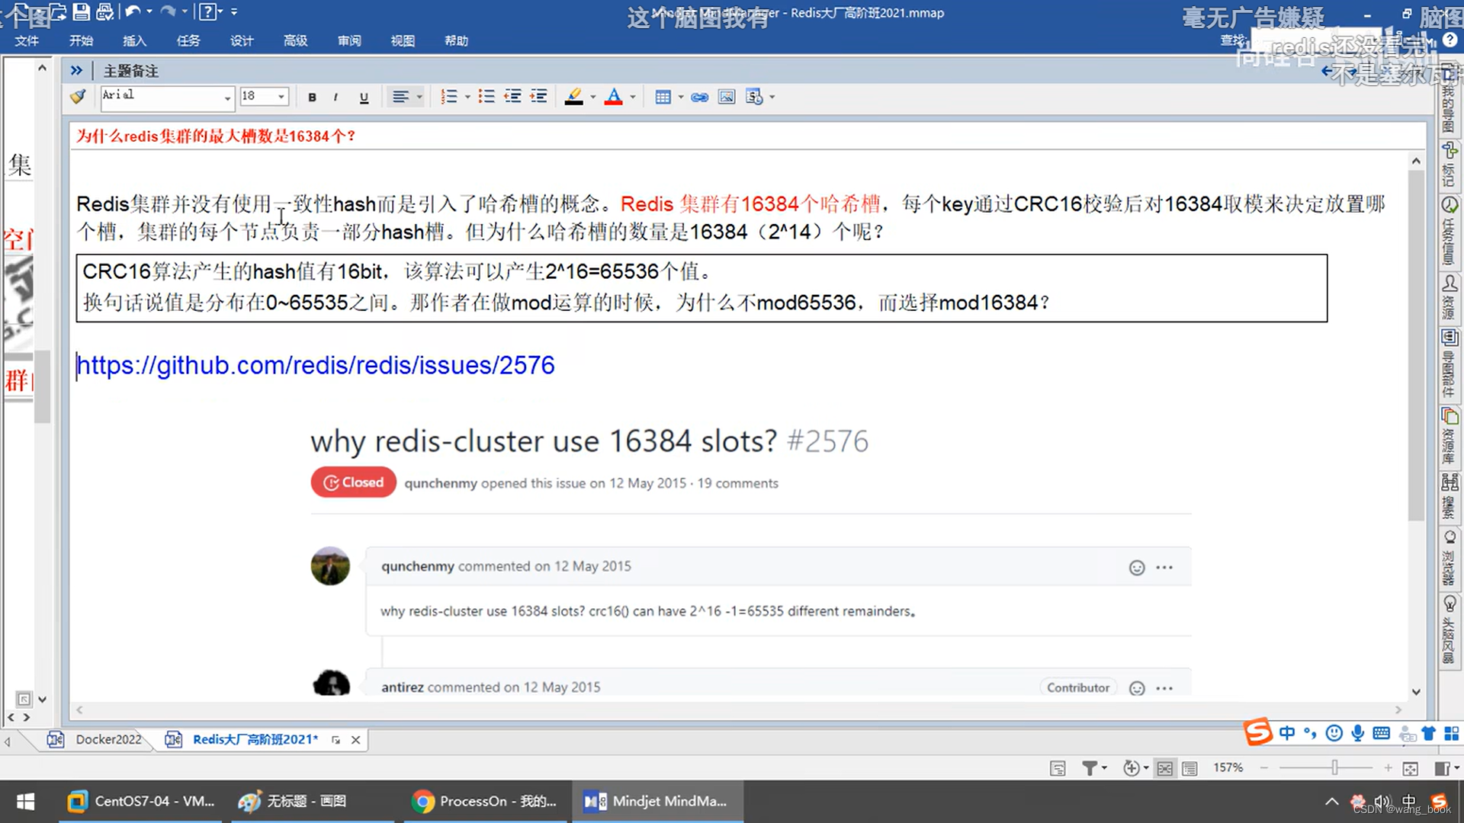Toggle italic formatting
This screenshot has width=1464, height=823.
pyautogui.click(x=336, y=96)
